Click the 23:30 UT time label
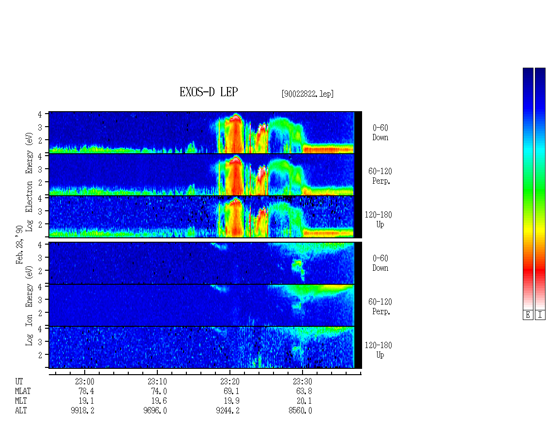This screenshot has height=423, width=547. coord(303,381)
